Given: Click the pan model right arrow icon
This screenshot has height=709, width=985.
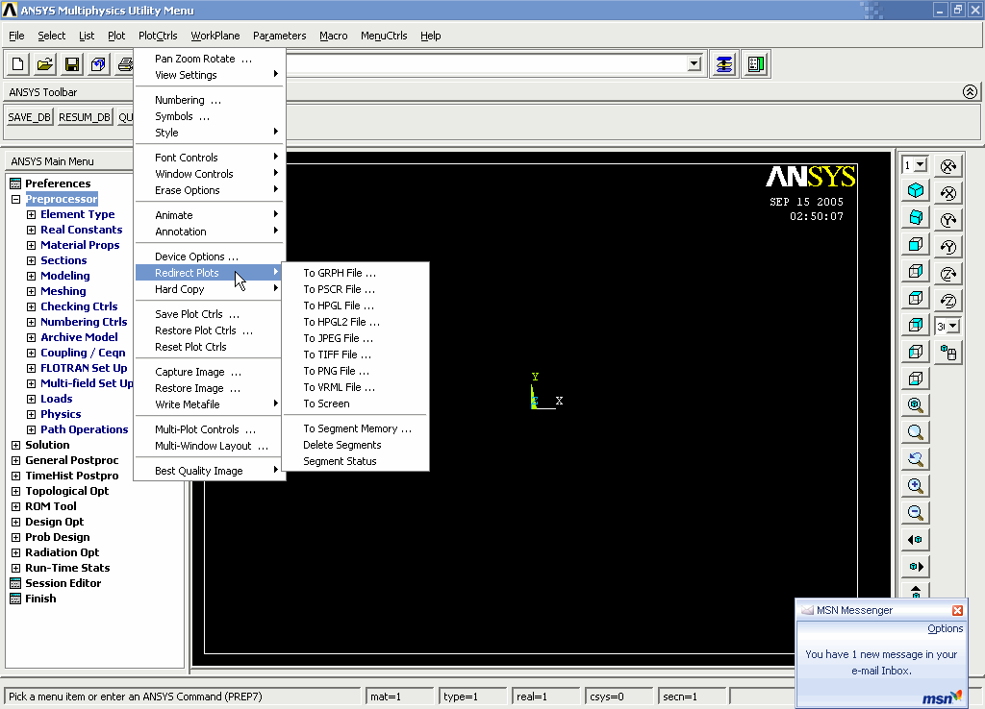Looking at the screenshot, I should pyautogui.click(x=916, y=567).
